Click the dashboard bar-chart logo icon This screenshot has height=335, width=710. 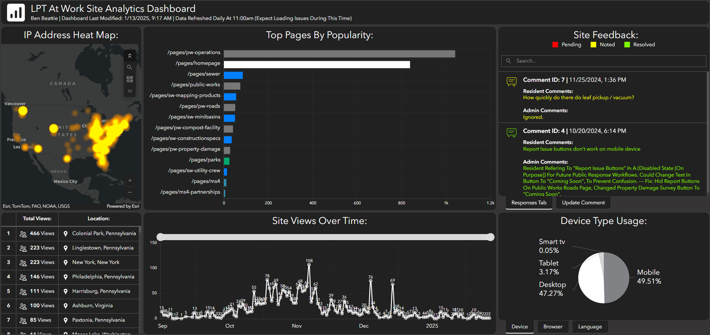coord(15,12)
